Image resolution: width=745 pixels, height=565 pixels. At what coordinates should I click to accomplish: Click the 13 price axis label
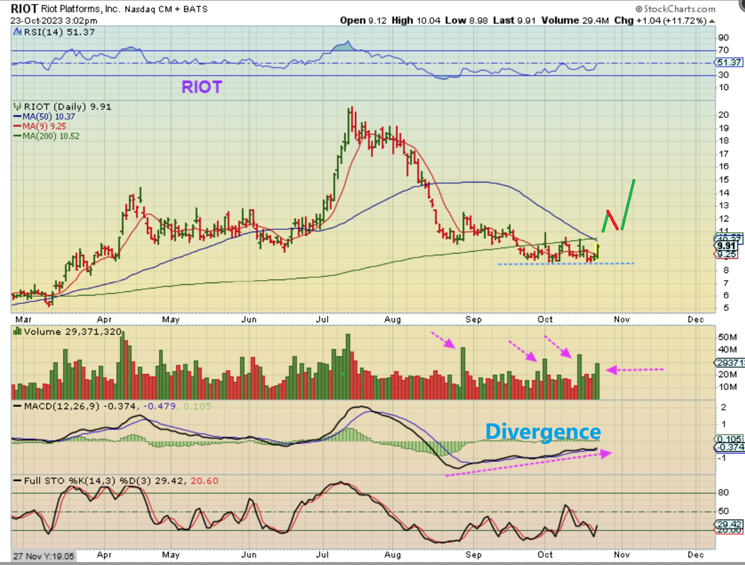pyautogui.click(x=724, y=206)
